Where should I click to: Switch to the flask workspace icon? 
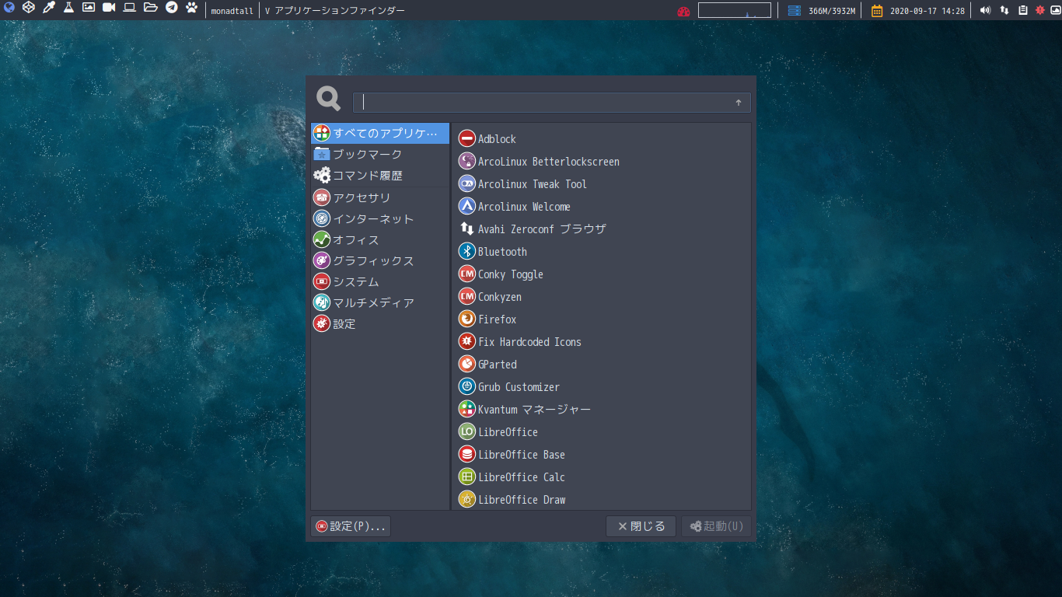tap(68, 9)
